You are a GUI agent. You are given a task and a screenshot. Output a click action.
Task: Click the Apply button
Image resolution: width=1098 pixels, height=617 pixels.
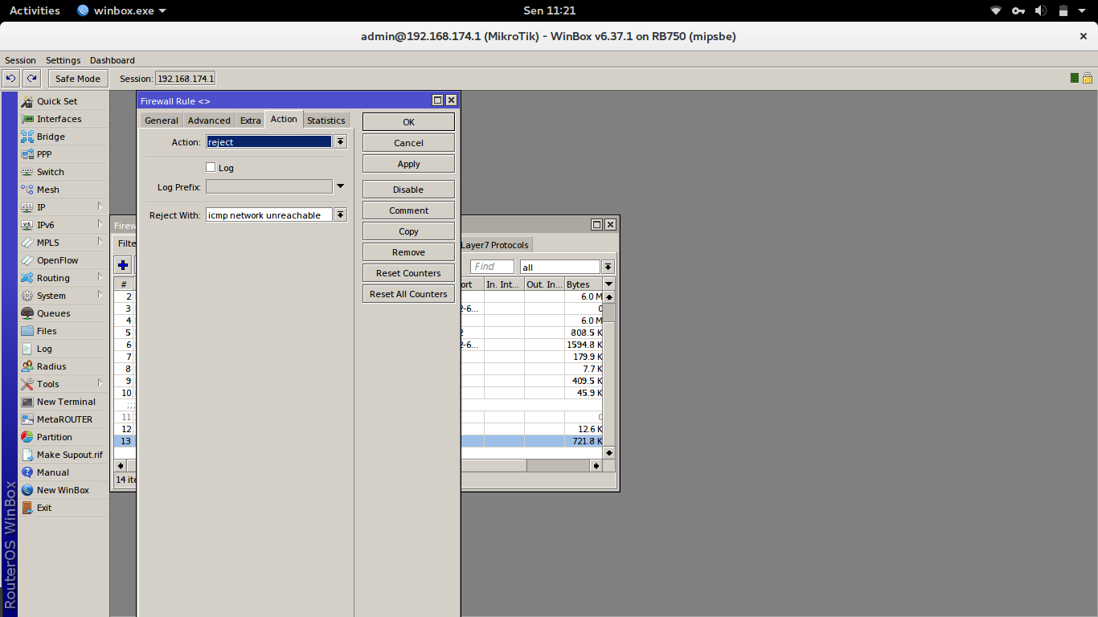pos(408,163)
